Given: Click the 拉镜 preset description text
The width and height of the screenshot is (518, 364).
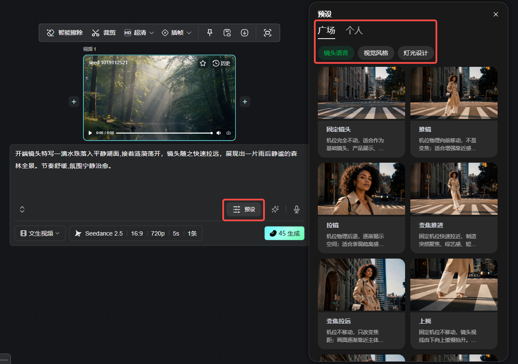Looking at the screenshot, I should coord(355,240).
